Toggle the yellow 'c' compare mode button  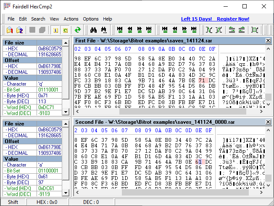(65, 30)
